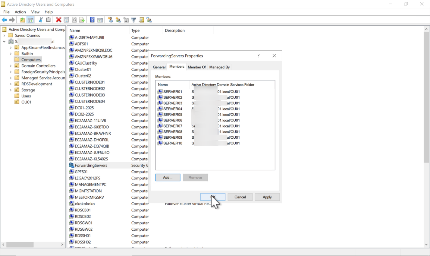Toggle the show/hide console tree icon
Screen dimensions: 430x256
(30, 20)
